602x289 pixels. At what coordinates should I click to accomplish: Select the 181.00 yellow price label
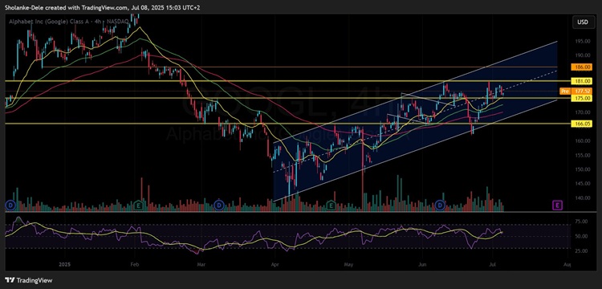pos(583,81)
